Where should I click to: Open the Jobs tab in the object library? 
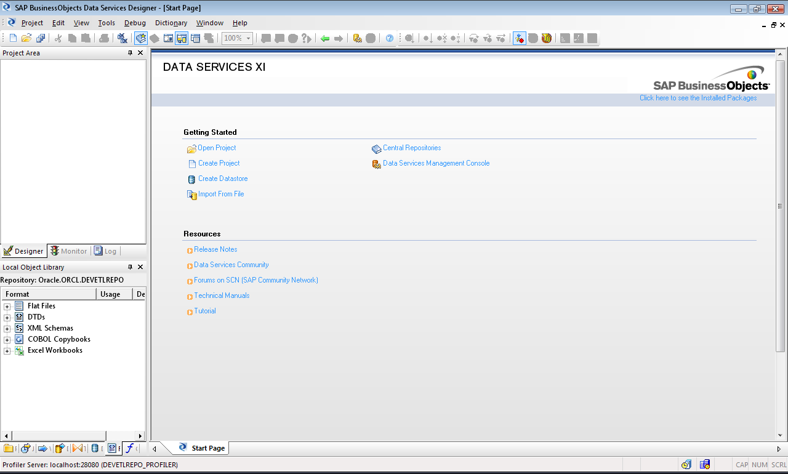click(x=26, y=448)
